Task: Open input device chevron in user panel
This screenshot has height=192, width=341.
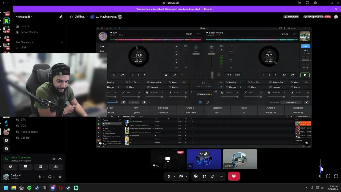Action: tap(44, 177)
